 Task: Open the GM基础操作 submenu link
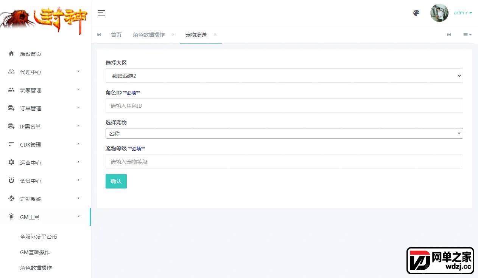tap(35, 252)
